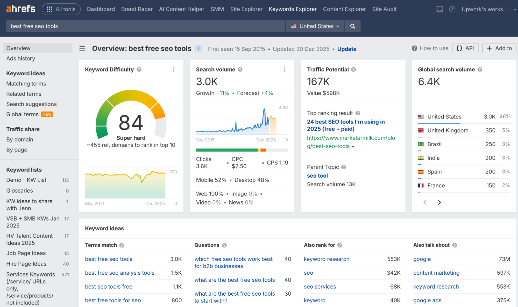Click help icon next to Traffic Potential
This screenshot has height=307, width=518.
pos(353,69)
